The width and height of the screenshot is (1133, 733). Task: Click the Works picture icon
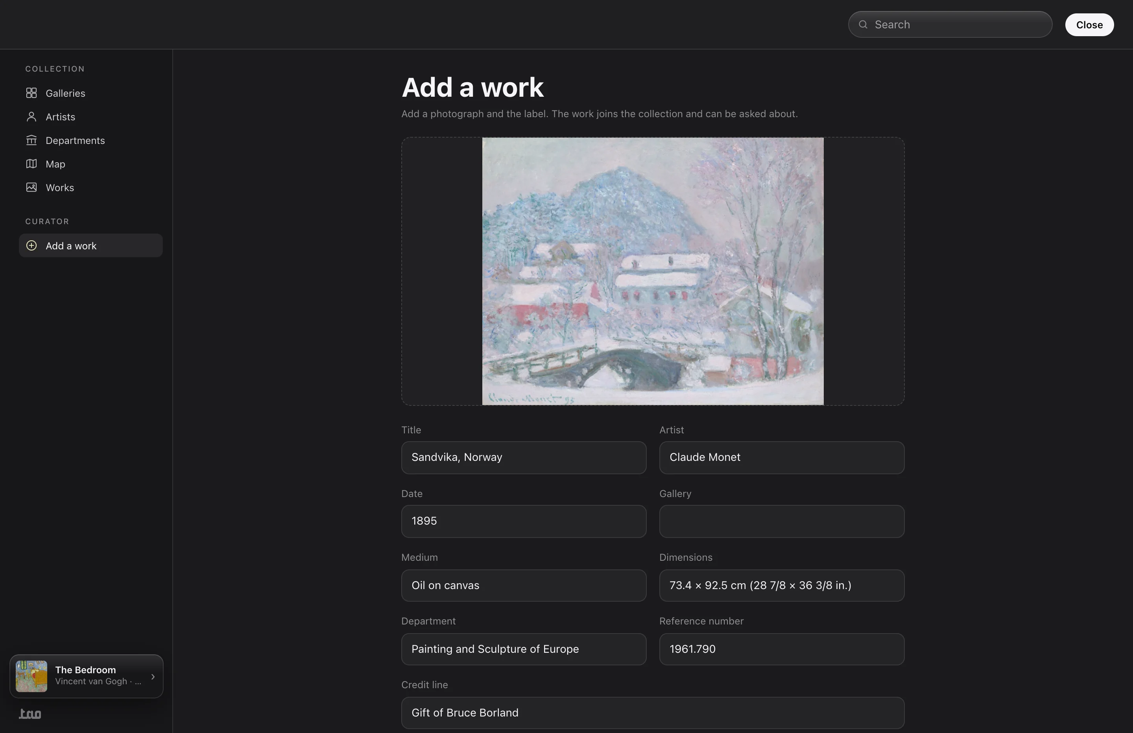31,188
